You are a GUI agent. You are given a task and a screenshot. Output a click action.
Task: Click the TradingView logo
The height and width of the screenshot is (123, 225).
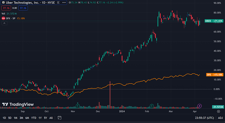click(18, 105)
